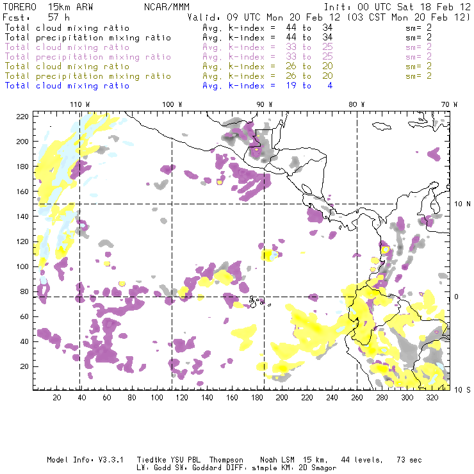Click the first black Avg. k-index 44 to 34
Image resolution: width=474 pixels, height=474 pixels.
click(268, 28)
